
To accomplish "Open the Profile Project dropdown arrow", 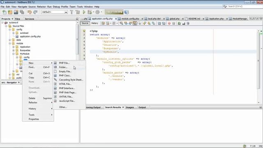I will click(x=102, y=12).
